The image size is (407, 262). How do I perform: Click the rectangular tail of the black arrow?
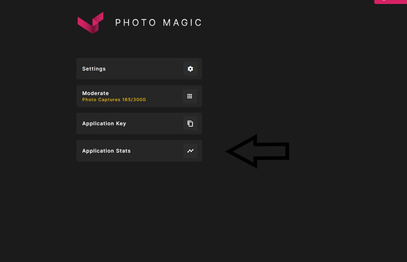(273, 151)
